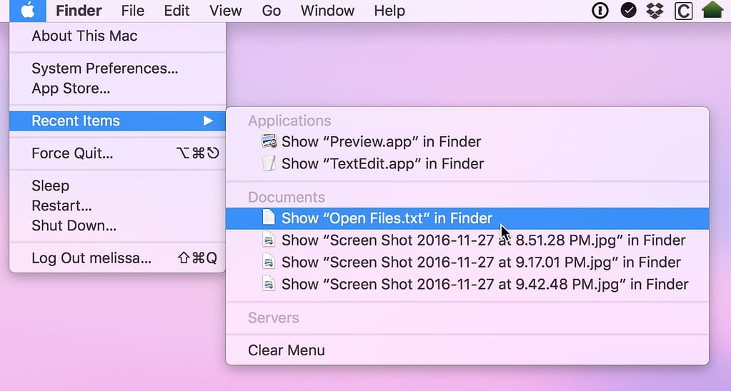Viewport: 731px width, 391px height.
Task: Click the boxed C menu bar icon
Action: tap(683, 11)
